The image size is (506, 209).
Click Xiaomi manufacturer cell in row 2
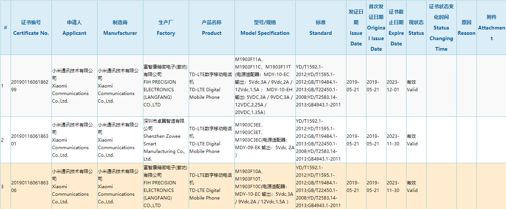click(x=120, y=140)
